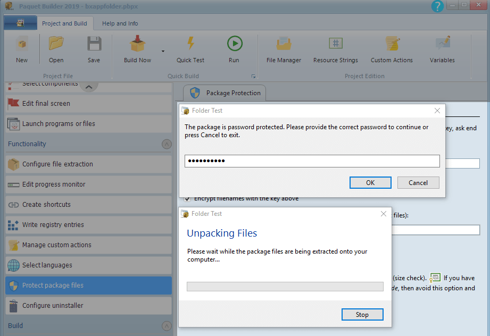Image resolution: width=490 pixels, height=336 pixels.
Task: Toggle Encrypt filenames with the key above
Action: [x=187, y=198]
